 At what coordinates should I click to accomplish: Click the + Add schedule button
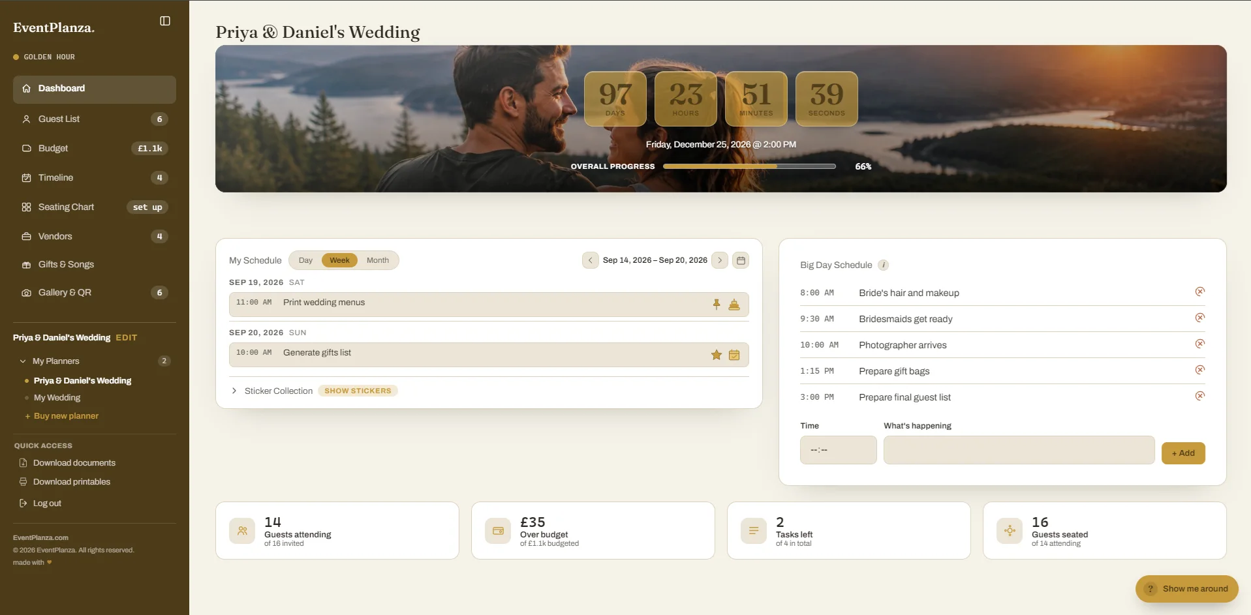1183,453
